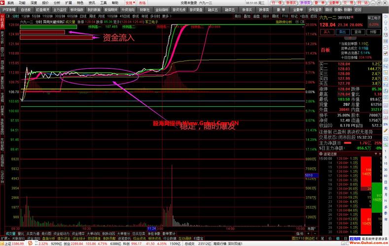This screenshot has height=246, width=389.
Task: Click the 买入 button
Action: point(327,32)
